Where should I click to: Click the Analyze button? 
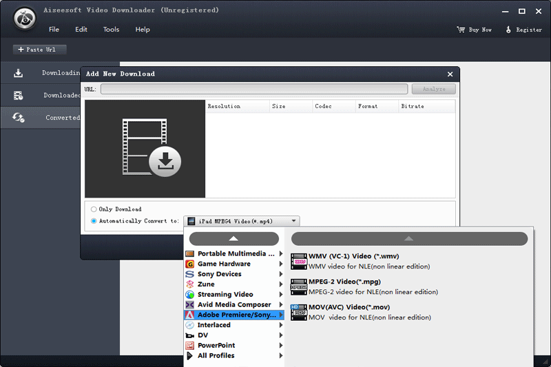tap(434, 89)
